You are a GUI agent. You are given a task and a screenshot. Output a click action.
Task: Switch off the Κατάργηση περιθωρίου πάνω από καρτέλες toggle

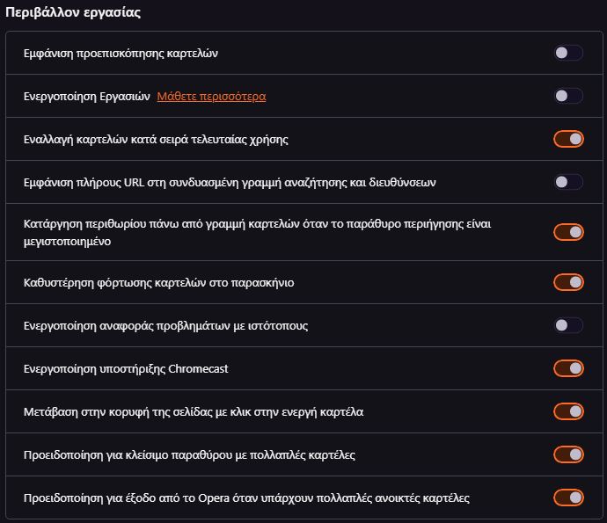click(x=568, y=232)
